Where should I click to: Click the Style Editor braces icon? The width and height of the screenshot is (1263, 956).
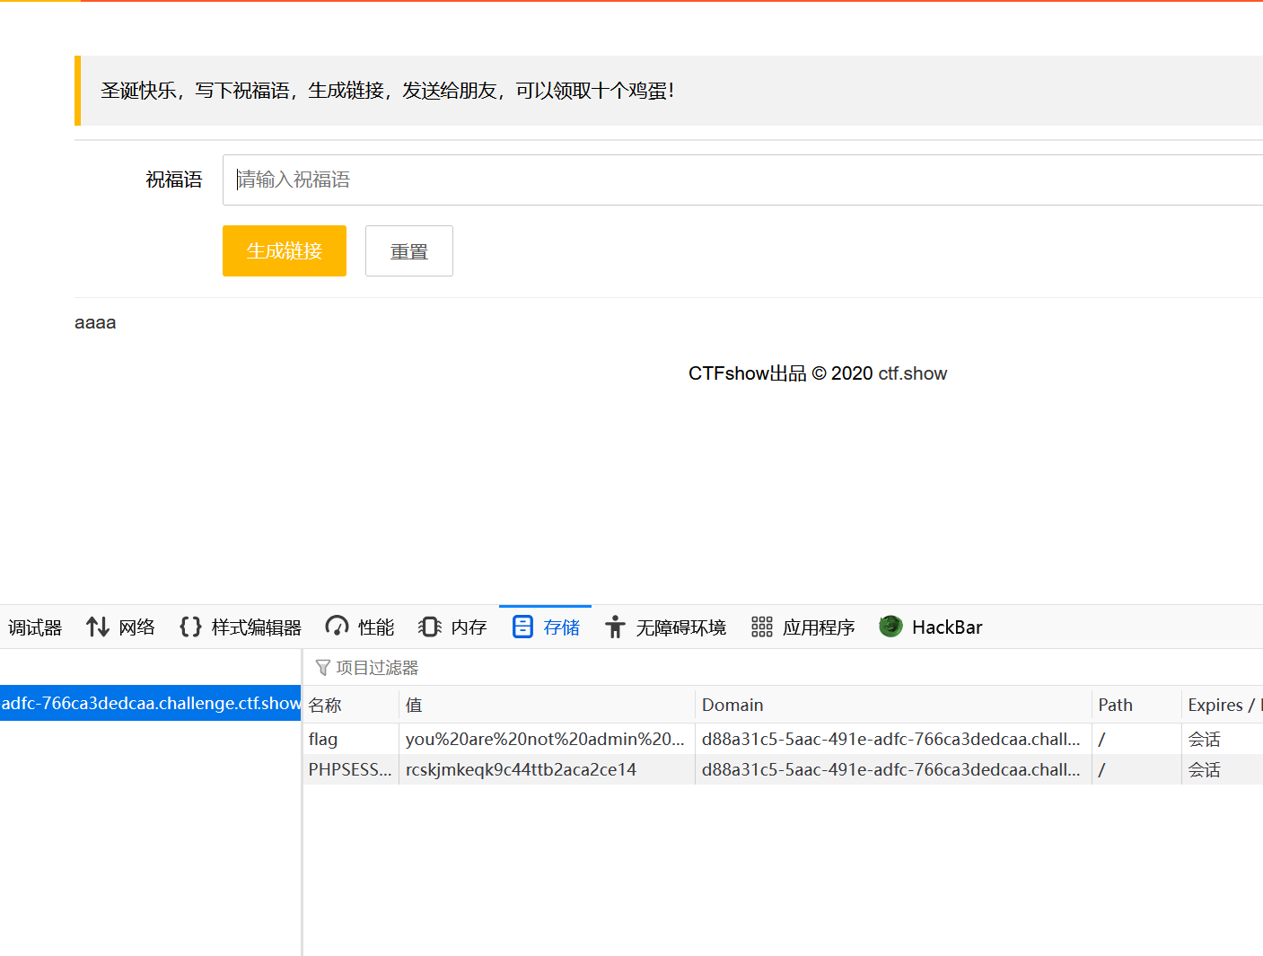(190, 627)
